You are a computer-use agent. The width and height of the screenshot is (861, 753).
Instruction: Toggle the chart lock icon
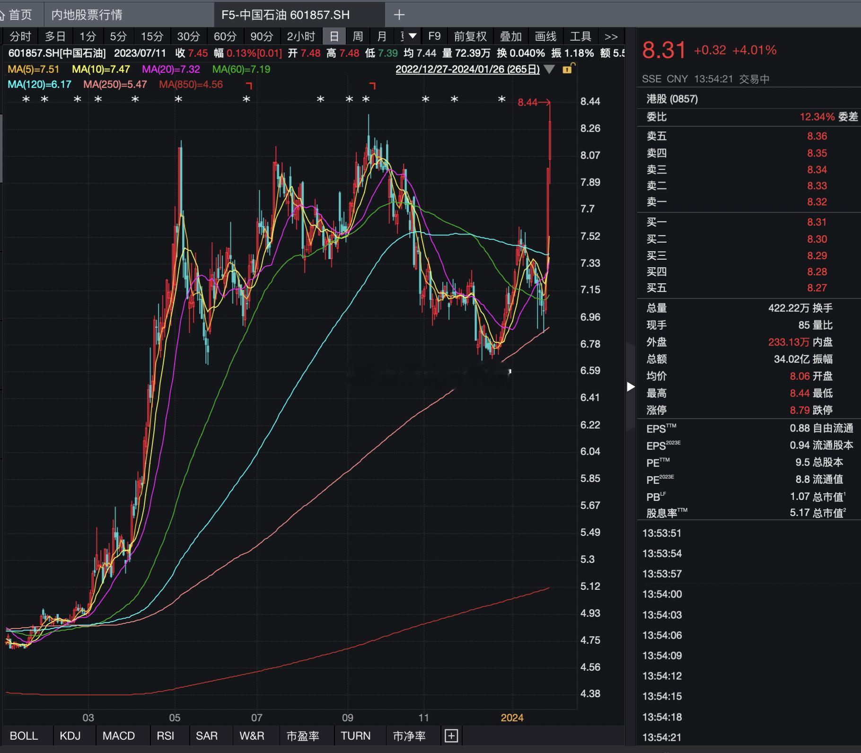click(x=568, y=69)
